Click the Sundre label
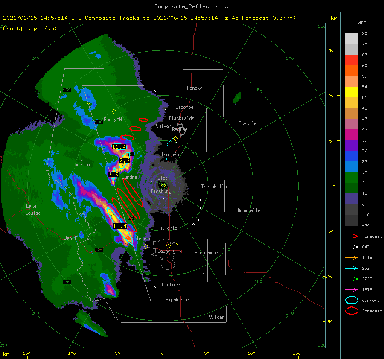 129,177
